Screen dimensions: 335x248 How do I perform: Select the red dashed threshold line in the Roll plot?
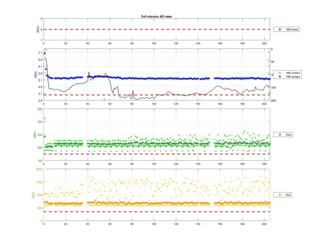coord(157,212)
